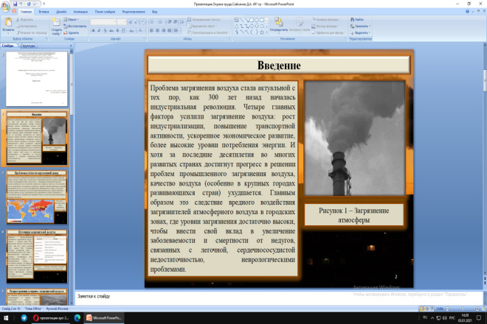Open Заливка фигуры shape fill
The width and height of the screenshot is (487, 324).
tap(327, 20)
